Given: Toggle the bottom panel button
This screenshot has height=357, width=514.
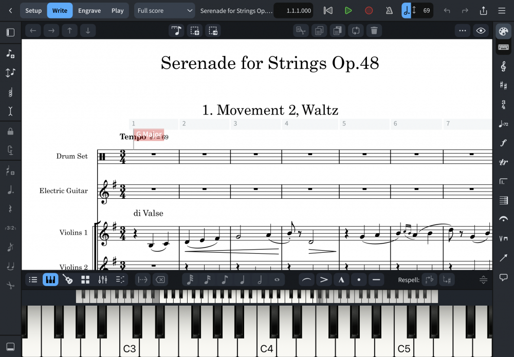Looking at the screenshot, I should 10,347.
